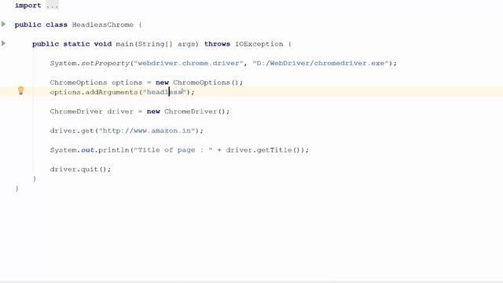Screen dimensions: 503x283
Task: Click the "D:/WebDriver/chromedriver.exe" path string
Action: [321, 63]
